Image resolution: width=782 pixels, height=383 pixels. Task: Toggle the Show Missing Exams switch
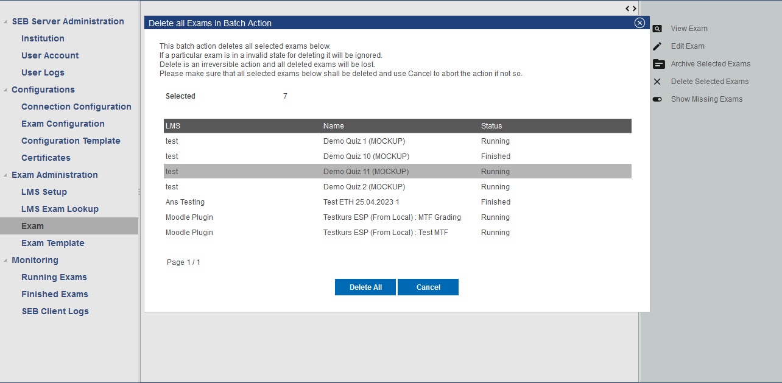[657, 99]
